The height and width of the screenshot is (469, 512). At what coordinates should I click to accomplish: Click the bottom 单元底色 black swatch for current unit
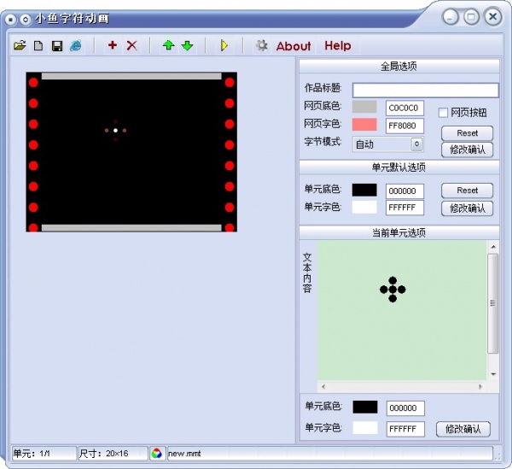(x=365, y=407)
